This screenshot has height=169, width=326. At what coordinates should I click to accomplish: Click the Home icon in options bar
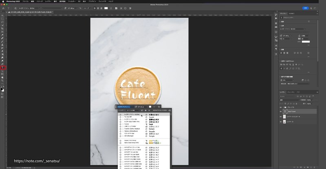pyautogui.click(x=3, y=8)
